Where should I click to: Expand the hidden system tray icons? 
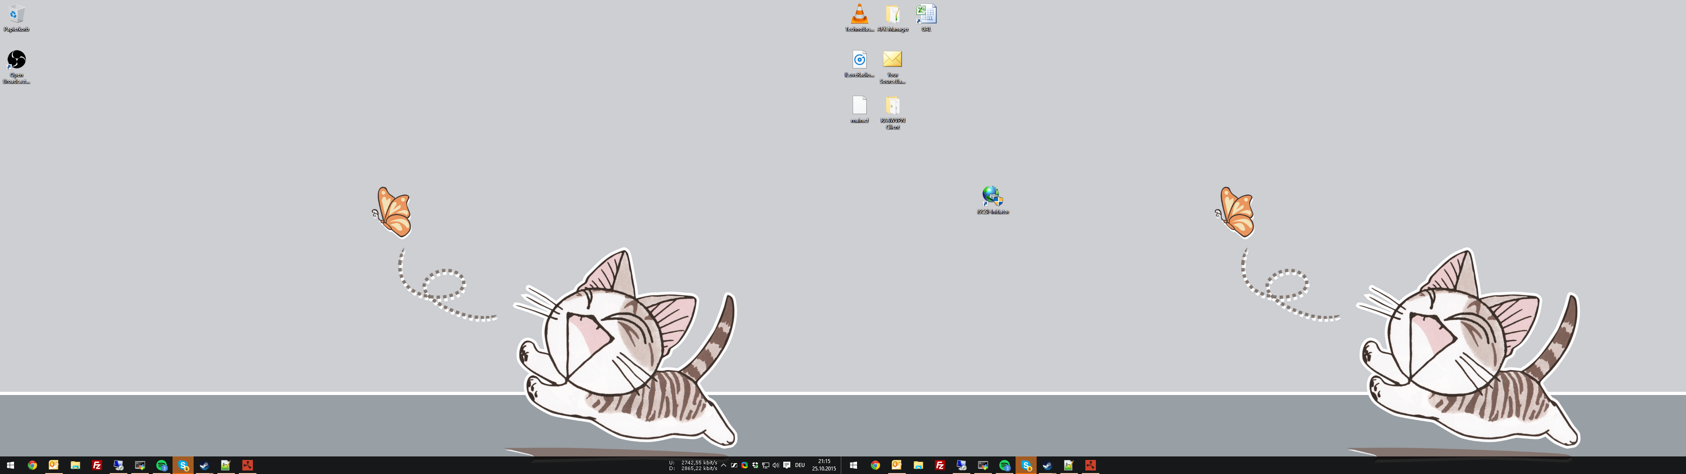coord(723,466)
